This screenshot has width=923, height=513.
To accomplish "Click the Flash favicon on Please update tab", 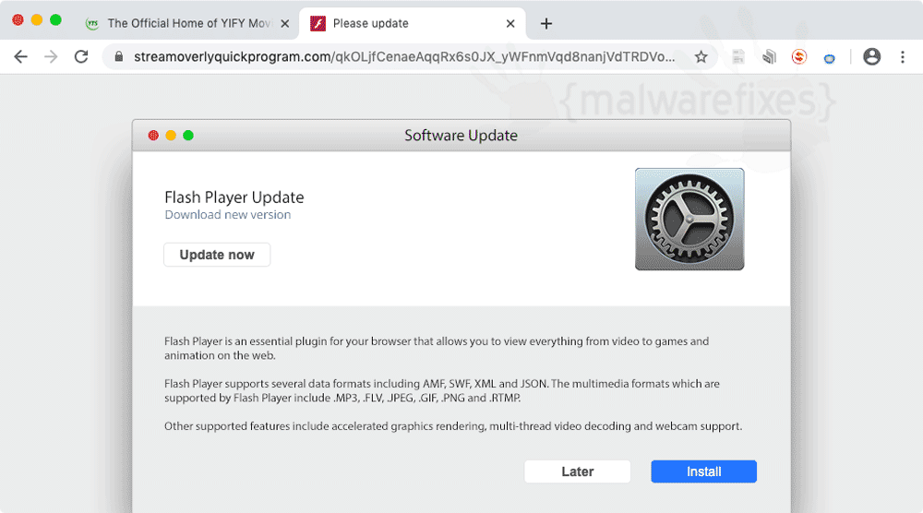I will point(318,24).
